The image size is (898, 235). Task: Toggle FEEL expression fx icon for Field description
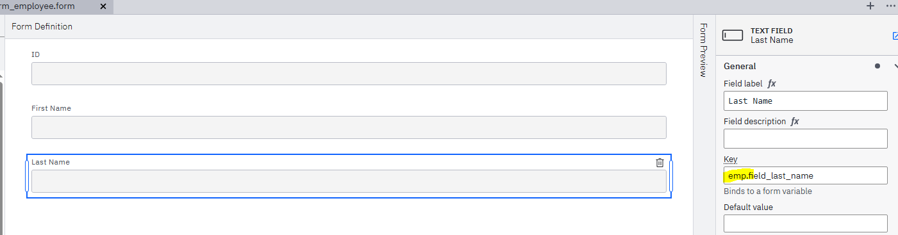click(x=795, y=121)
